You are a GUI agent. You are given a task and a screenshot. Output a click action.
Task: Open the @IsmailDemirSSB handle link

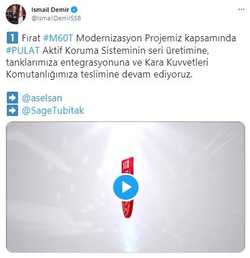tap(56, 18)
